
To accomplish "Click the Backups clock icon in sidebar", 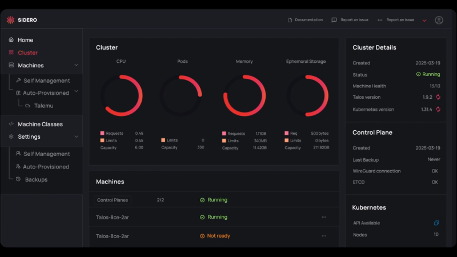I will point(18,179).
